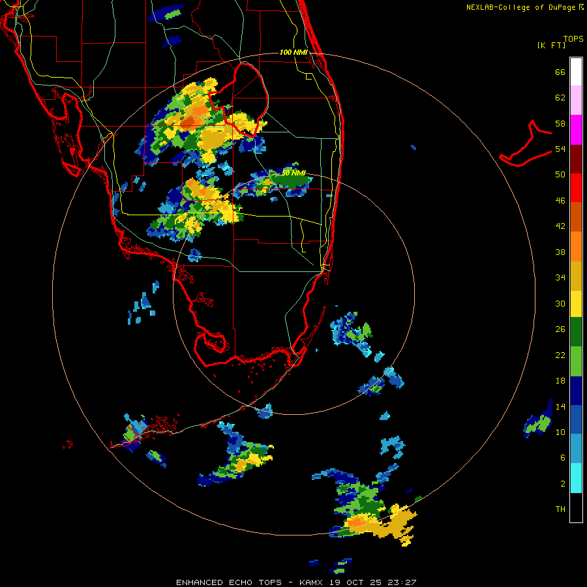The width and height of the screenshot is (587, 587).
Task: Click the TOPS legend title
Action: (573, 38)
